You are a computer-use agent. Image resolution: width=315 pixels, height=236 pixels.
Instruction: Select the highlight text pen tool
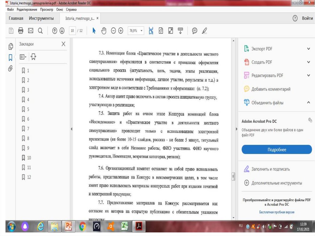pyautogui.click(x=204, y=30)
